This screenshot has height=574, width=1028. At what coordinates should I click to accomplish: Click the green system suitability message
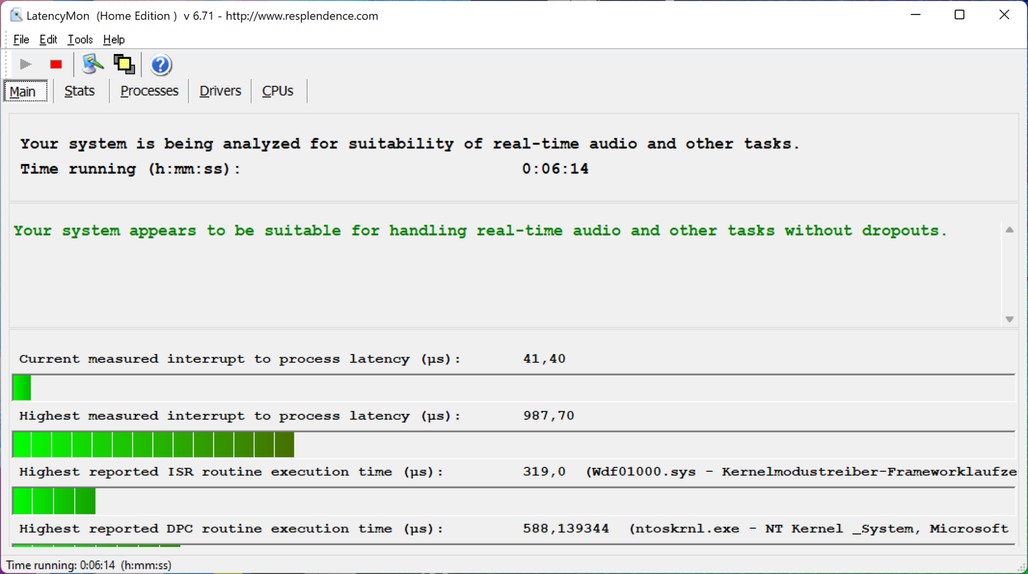[x=480, y=231]
